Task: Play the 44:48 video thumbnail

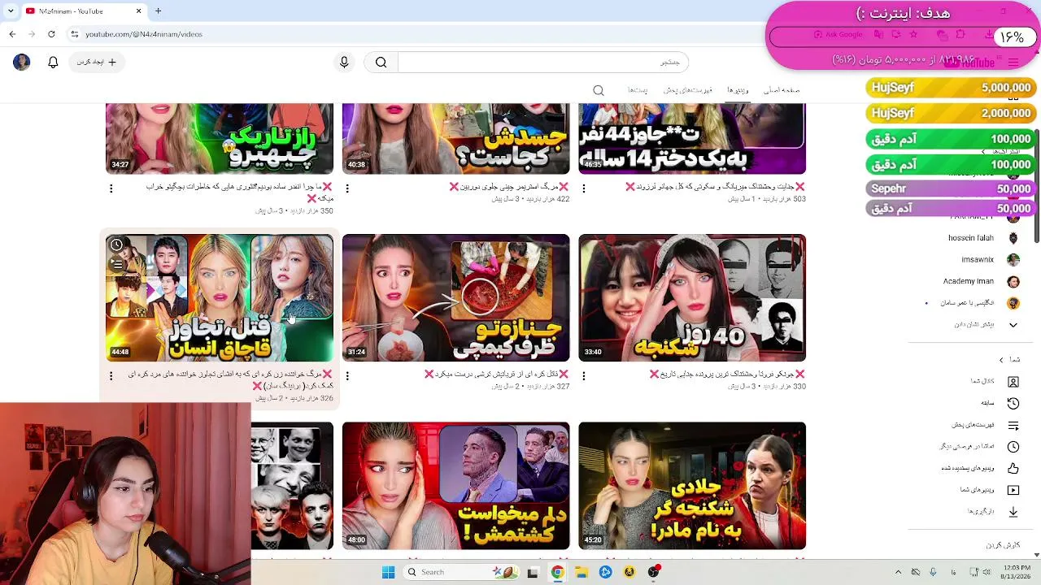Action: (x=220, y=297)
